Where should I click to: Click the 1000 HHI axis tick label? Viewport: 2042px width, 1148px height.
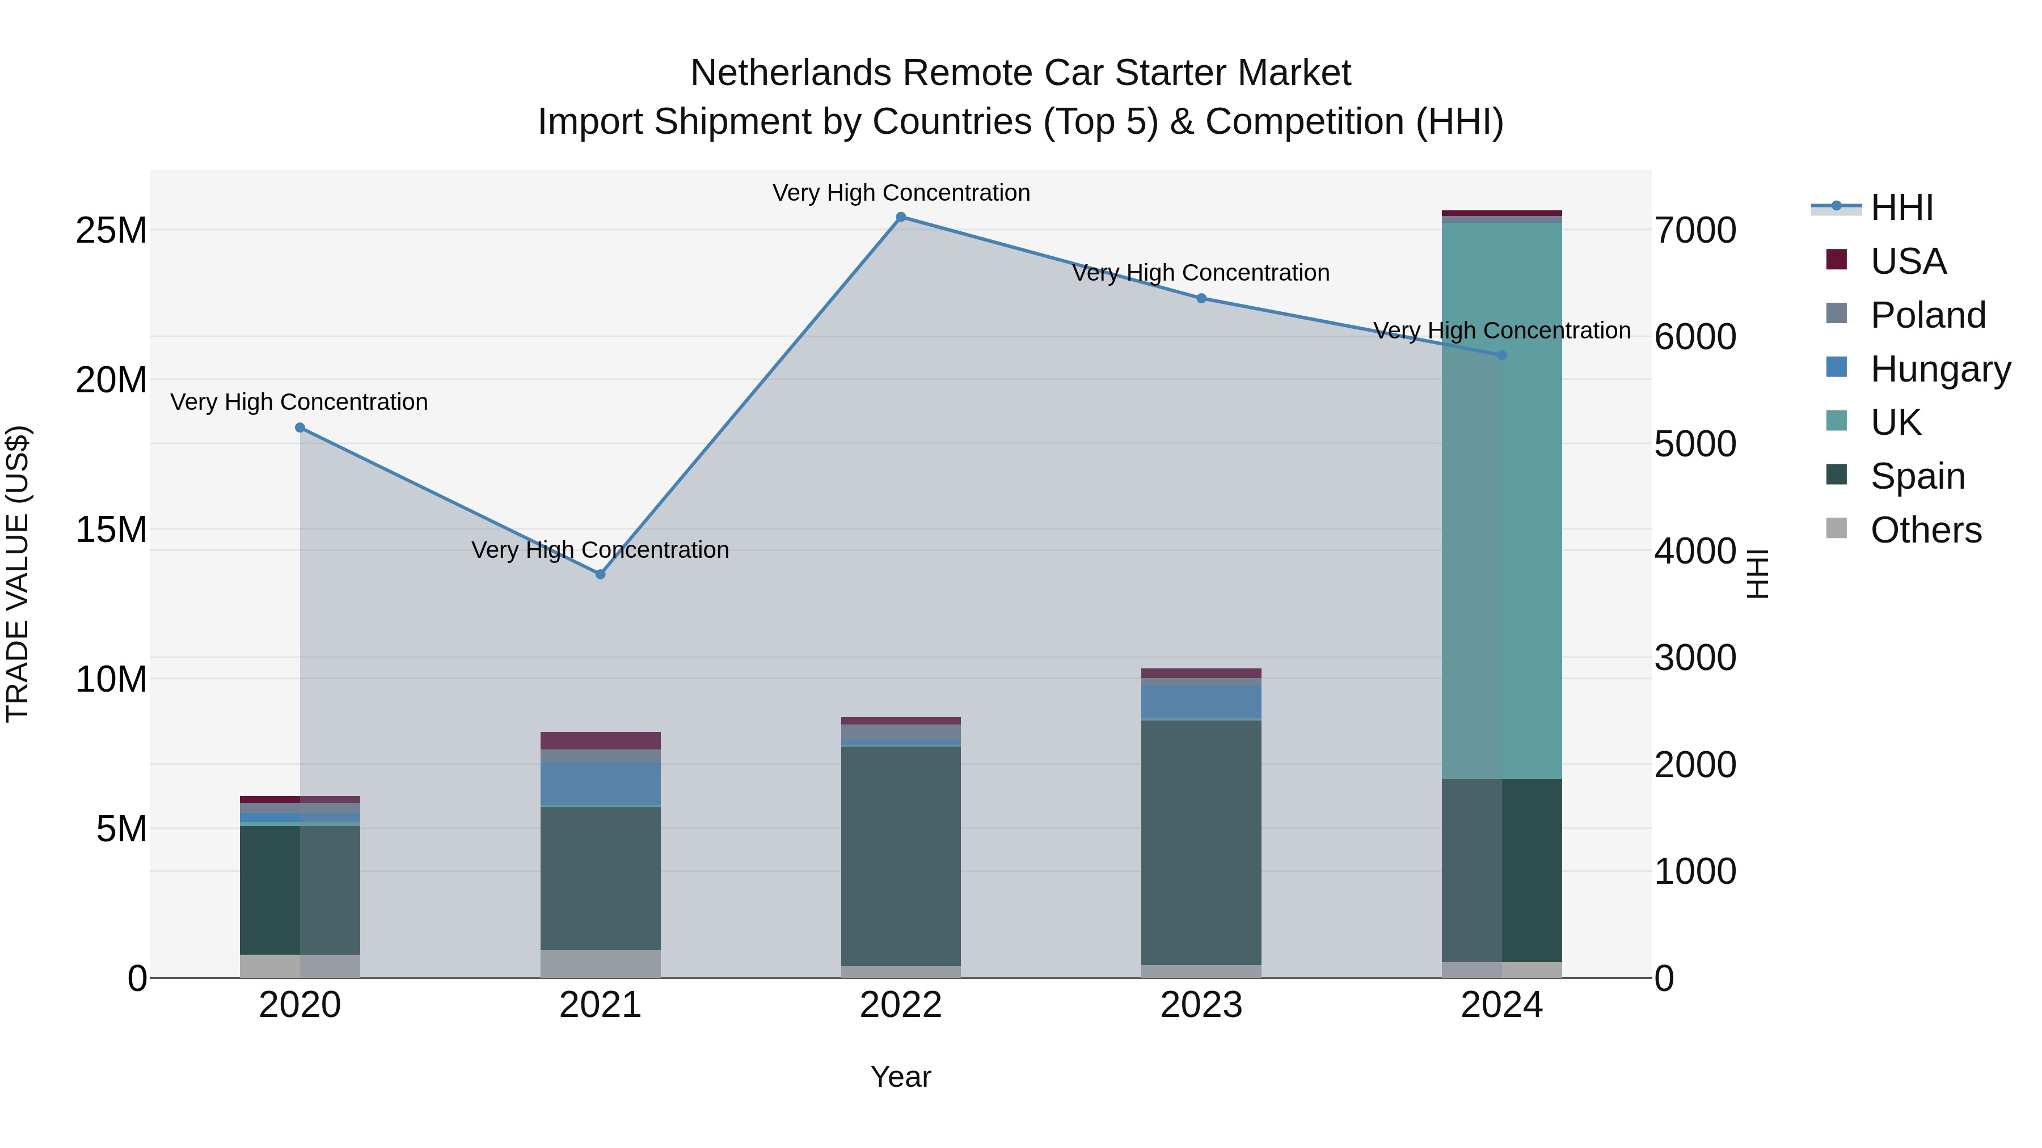coord(1695,871)
